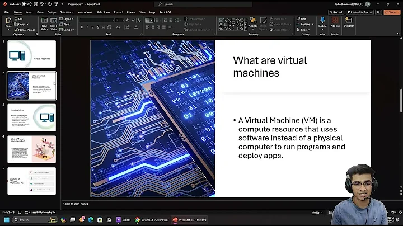
Task: Start Dictate with the microphone
Action: [322, 22]
